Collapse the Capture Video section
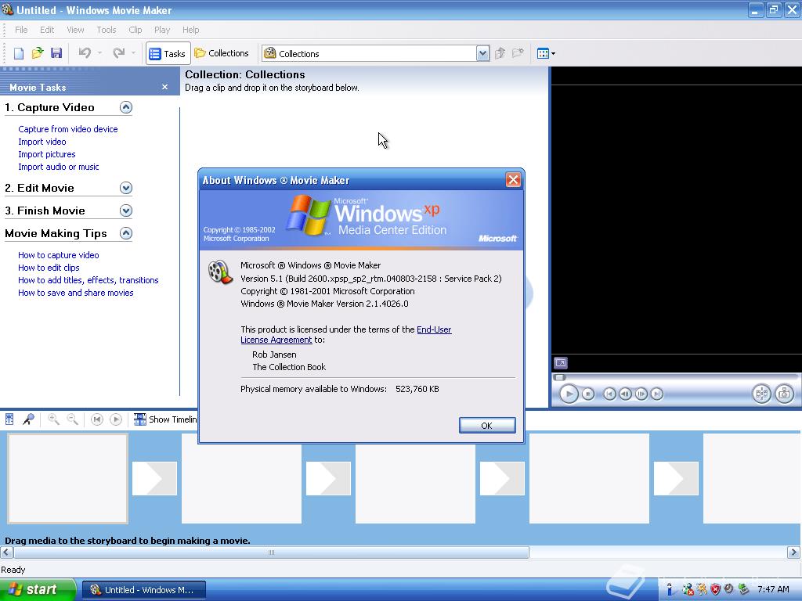This screenshot has width=802, height=601. point(126,107)
